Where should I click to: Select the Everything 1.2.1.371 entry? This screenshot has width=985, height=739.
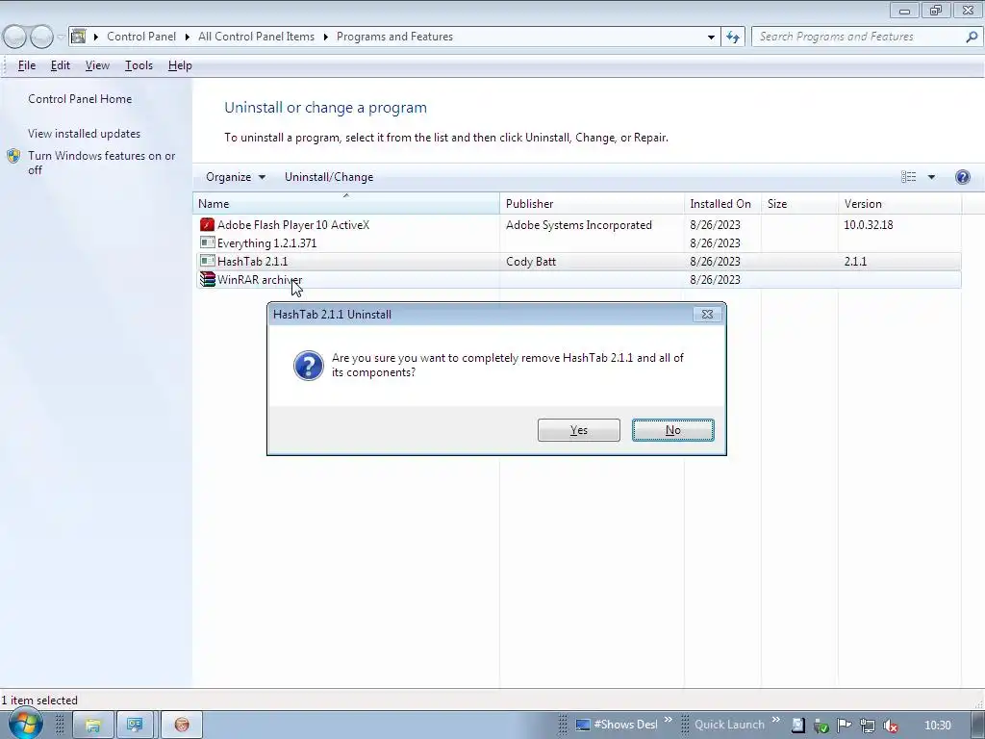pyautogui.click(x=578, y=243)
